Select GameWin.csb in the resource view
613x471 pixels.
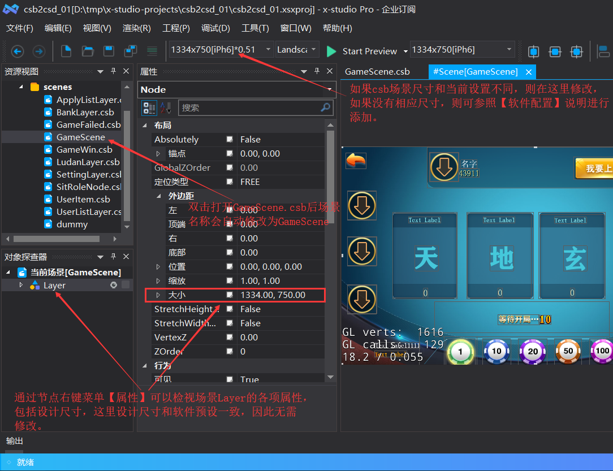point(84,149)
